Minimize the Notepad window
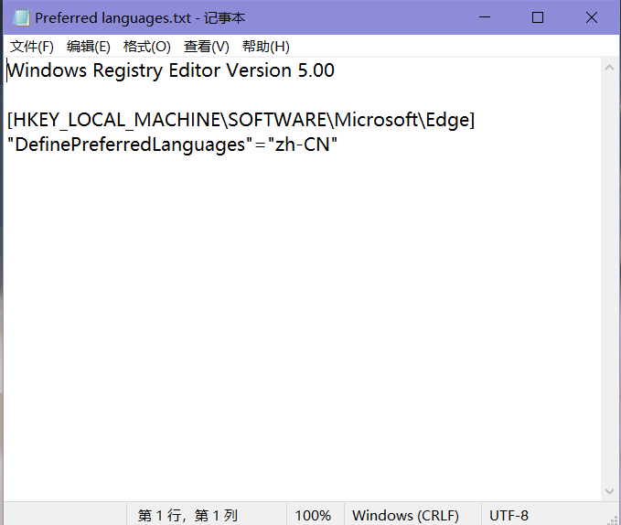Screen dimensions: 621x525 coord(485,17)
